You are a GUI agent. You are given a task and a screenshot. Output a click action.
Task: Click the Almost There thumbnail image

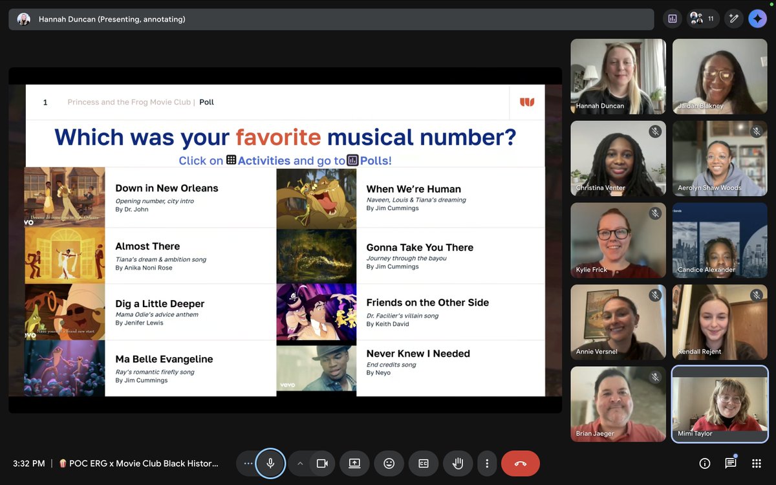coord(65,255)
